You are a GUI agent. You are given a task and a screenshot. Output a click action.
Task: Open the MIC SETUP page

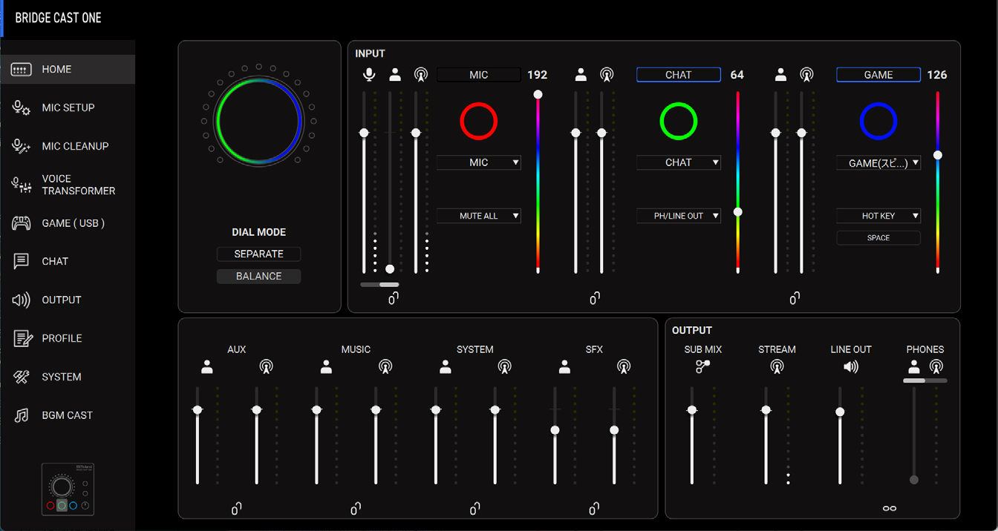pos(68,108)
